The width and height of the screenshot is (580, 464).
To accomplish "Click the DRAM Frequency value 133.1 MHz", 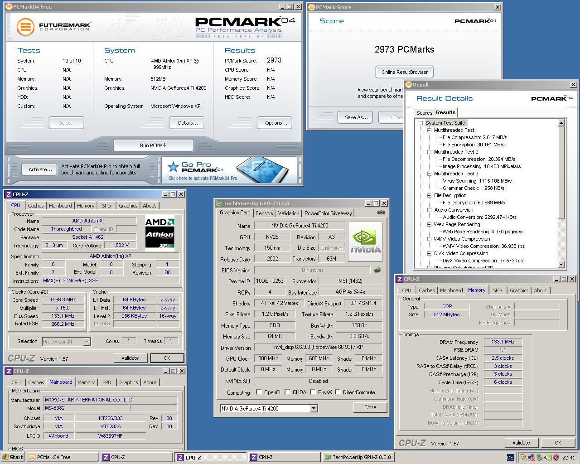I will [503, 342].
